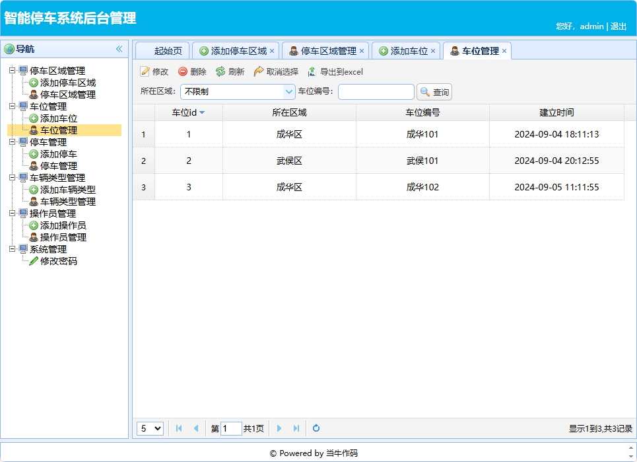Click the 修改密码 pencil icon in sidebar
The height and width of the screenshot is (462, 637).
click(x=34, y=260)
